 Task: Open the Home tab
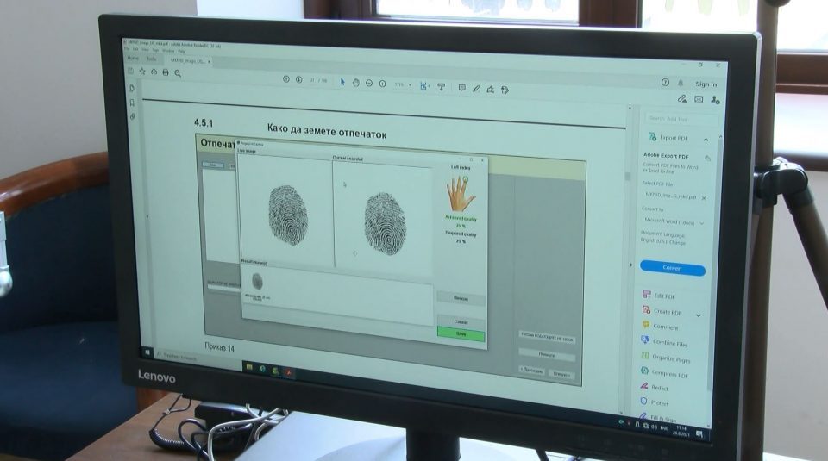[x=133, y=59]
